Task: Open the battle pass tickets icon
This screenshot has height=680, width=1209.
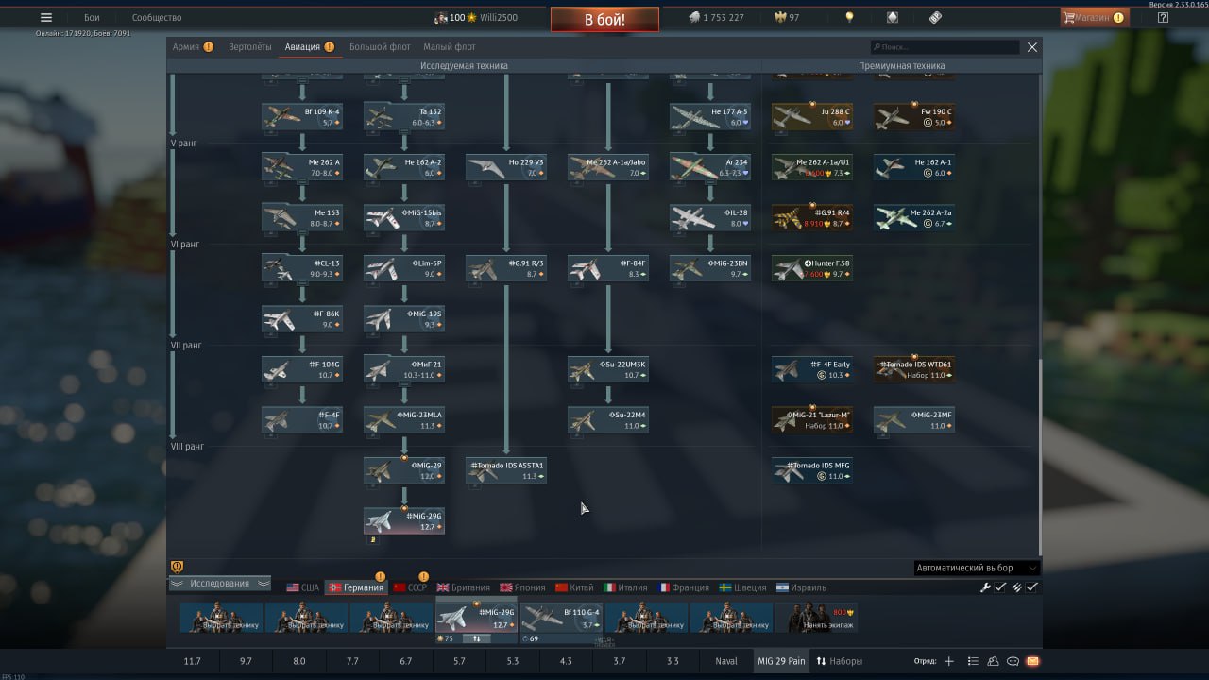Action: (x=935, y=17)
